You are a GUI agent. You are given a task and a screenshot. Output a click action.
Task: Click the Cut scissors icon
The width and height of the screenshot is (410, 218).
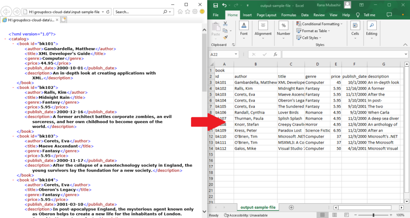pyautogui.click(x=225, y=24)
